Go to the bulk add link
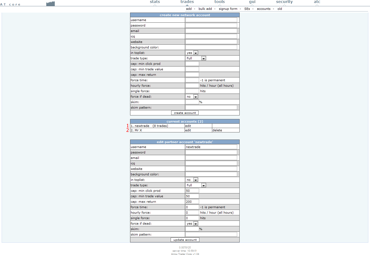Screen dimensions: 370x255 click(205, 9)
